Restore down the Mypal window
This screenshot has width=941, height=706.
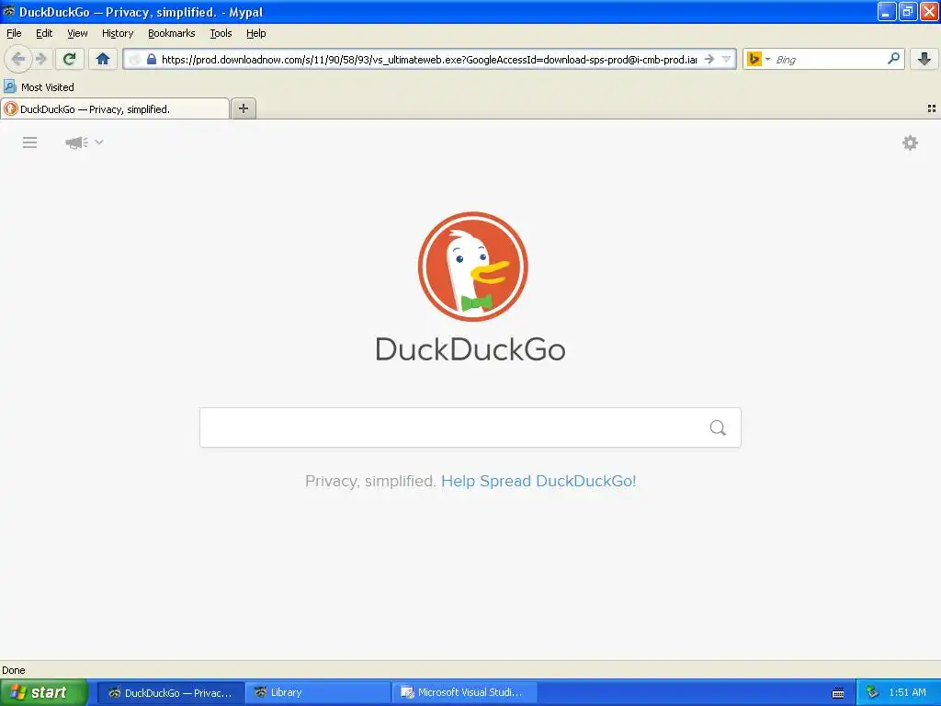(908, 11)
